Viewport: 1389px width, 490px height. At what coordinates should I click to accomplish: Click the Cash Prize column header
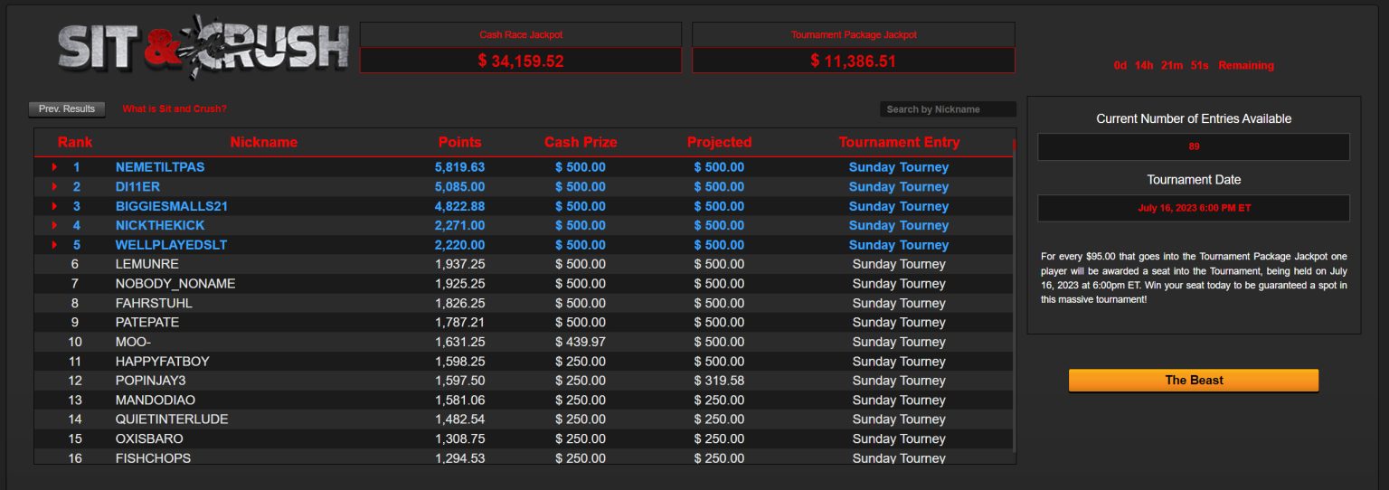(x=581, y=142)
